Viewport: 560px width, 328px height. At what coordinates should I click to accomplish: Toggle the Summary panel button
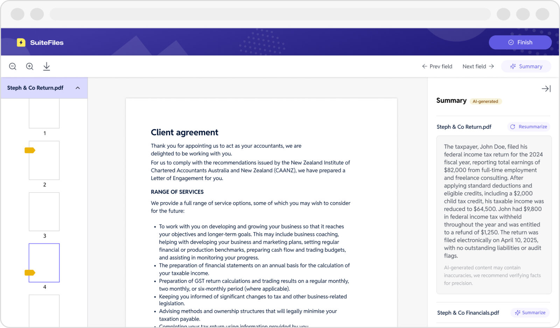coord(526,66)
